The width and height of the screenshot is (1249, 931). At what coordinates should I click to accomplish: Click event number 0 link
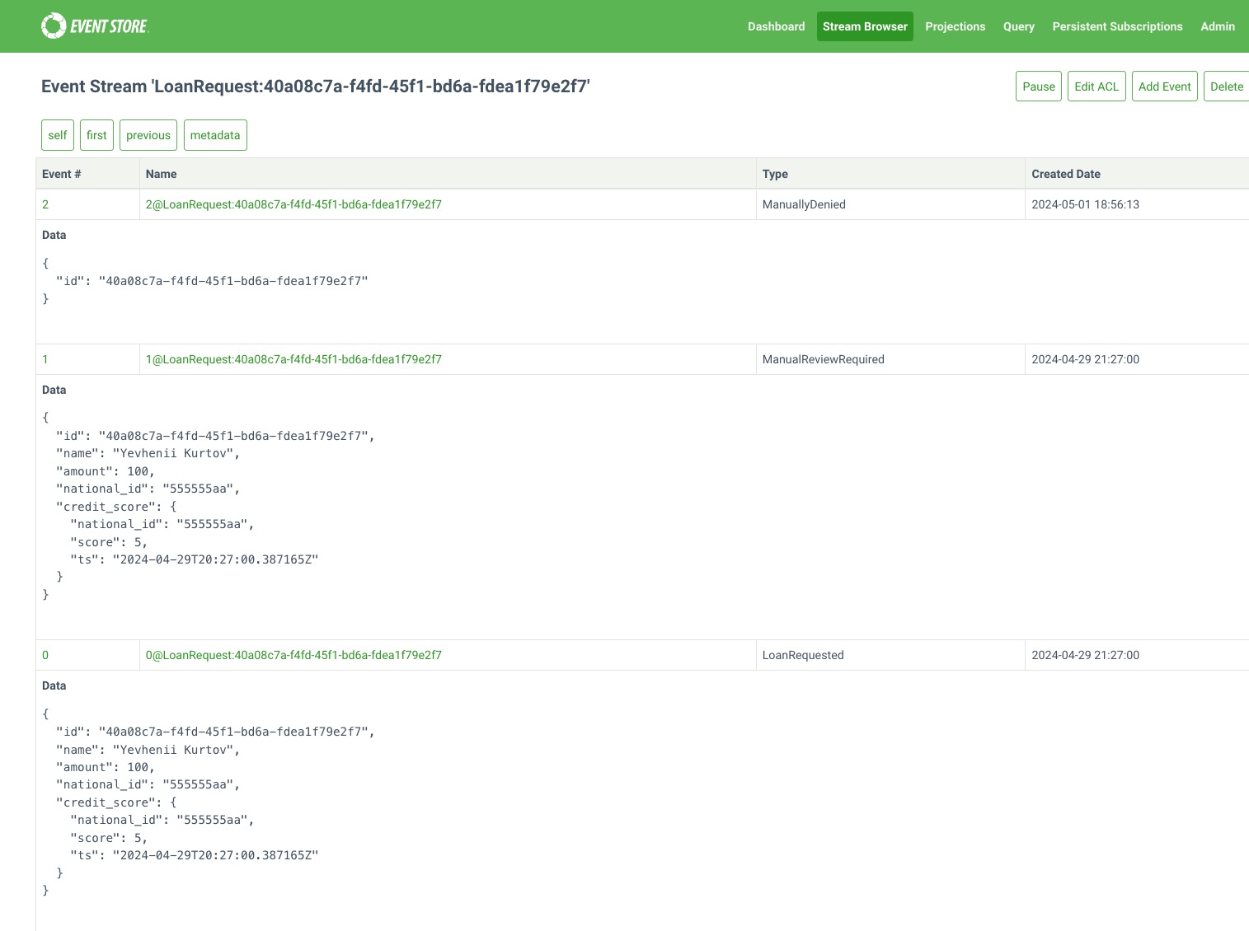(x=45, y=655)
